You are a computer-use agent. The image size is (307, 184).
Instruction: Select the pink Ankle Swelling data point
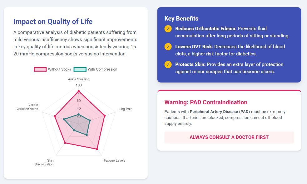(x=79, y=91)
